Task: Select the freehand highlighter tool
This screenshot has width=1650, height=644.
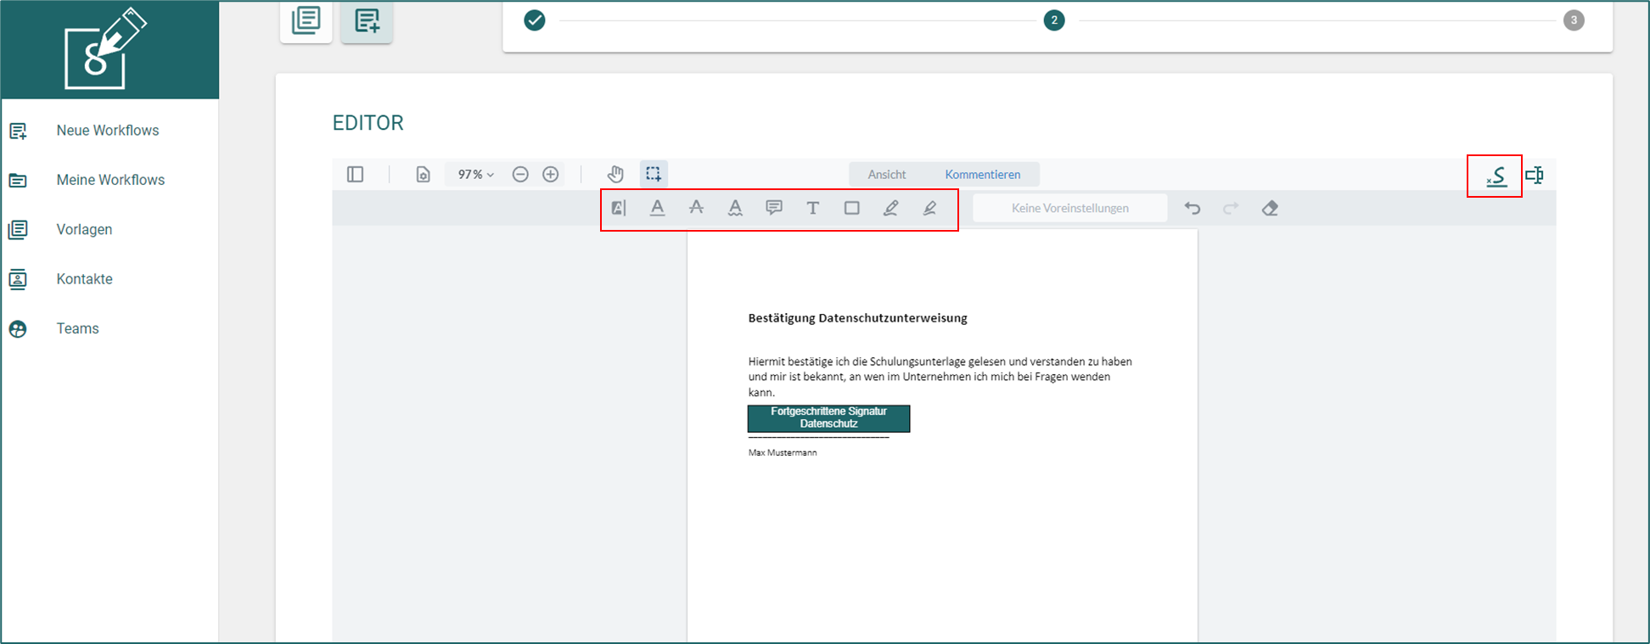Action: tap(929, 208)
